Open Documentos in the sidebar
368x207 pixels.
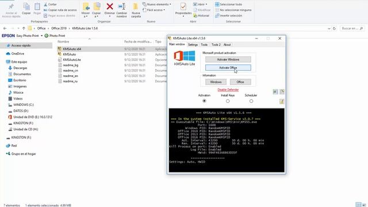coord(22,74)
